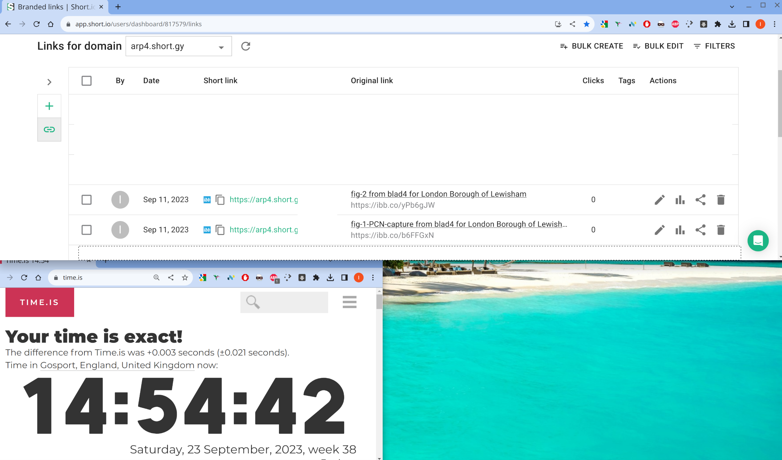Click the green plus create-link icon
This screenshot has height=460, width=782.
click(x=49, y=106)
